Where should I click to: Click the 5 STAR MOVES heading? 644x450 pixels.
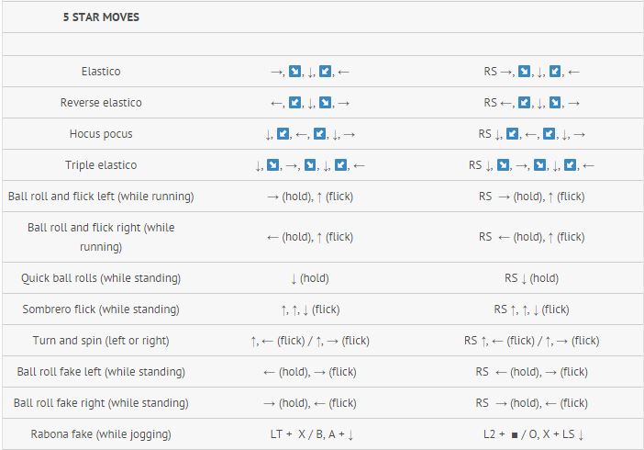pos(101,17)
